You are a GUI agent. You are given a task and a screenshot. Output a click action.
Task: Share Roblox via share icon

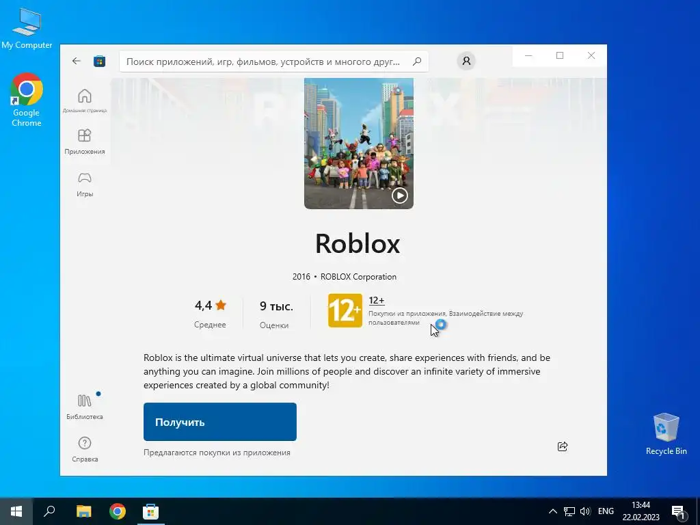tap(563, 446)
